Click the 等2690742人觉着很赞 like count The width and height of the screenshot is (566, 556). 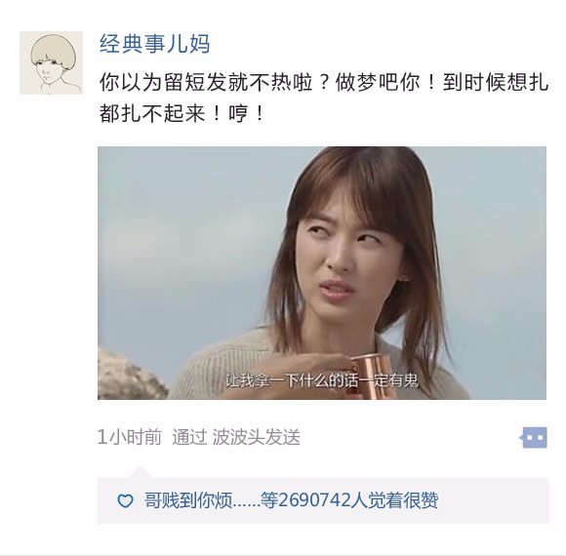pos(349,500)
